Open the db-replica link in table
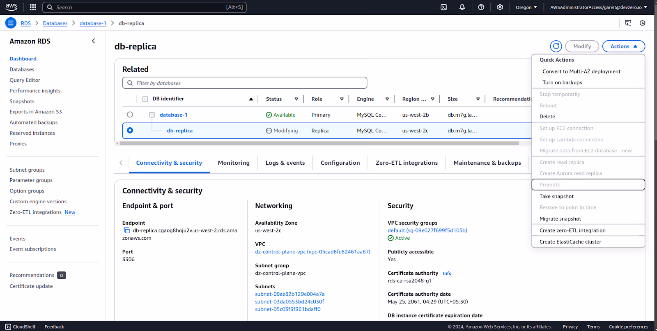Screen dimensions: 657x331 (x=179, y=131)
